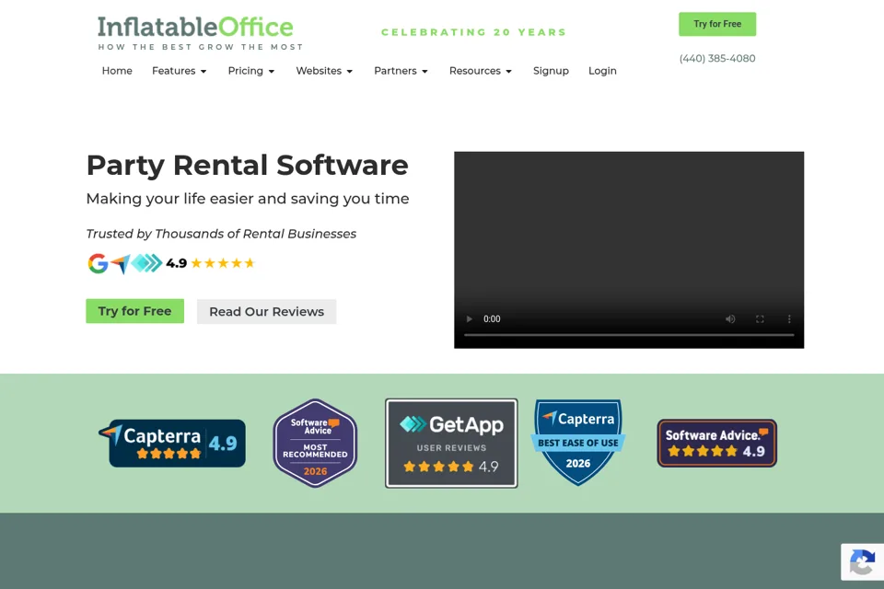Open the Capterra 4.9 rating badge
This screenshot has width=884, height=589.
click(x=172, y=443)
